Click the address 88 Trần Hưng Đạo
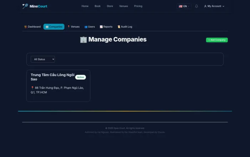This screenshot has width=250, height=157. coord(57,90)
